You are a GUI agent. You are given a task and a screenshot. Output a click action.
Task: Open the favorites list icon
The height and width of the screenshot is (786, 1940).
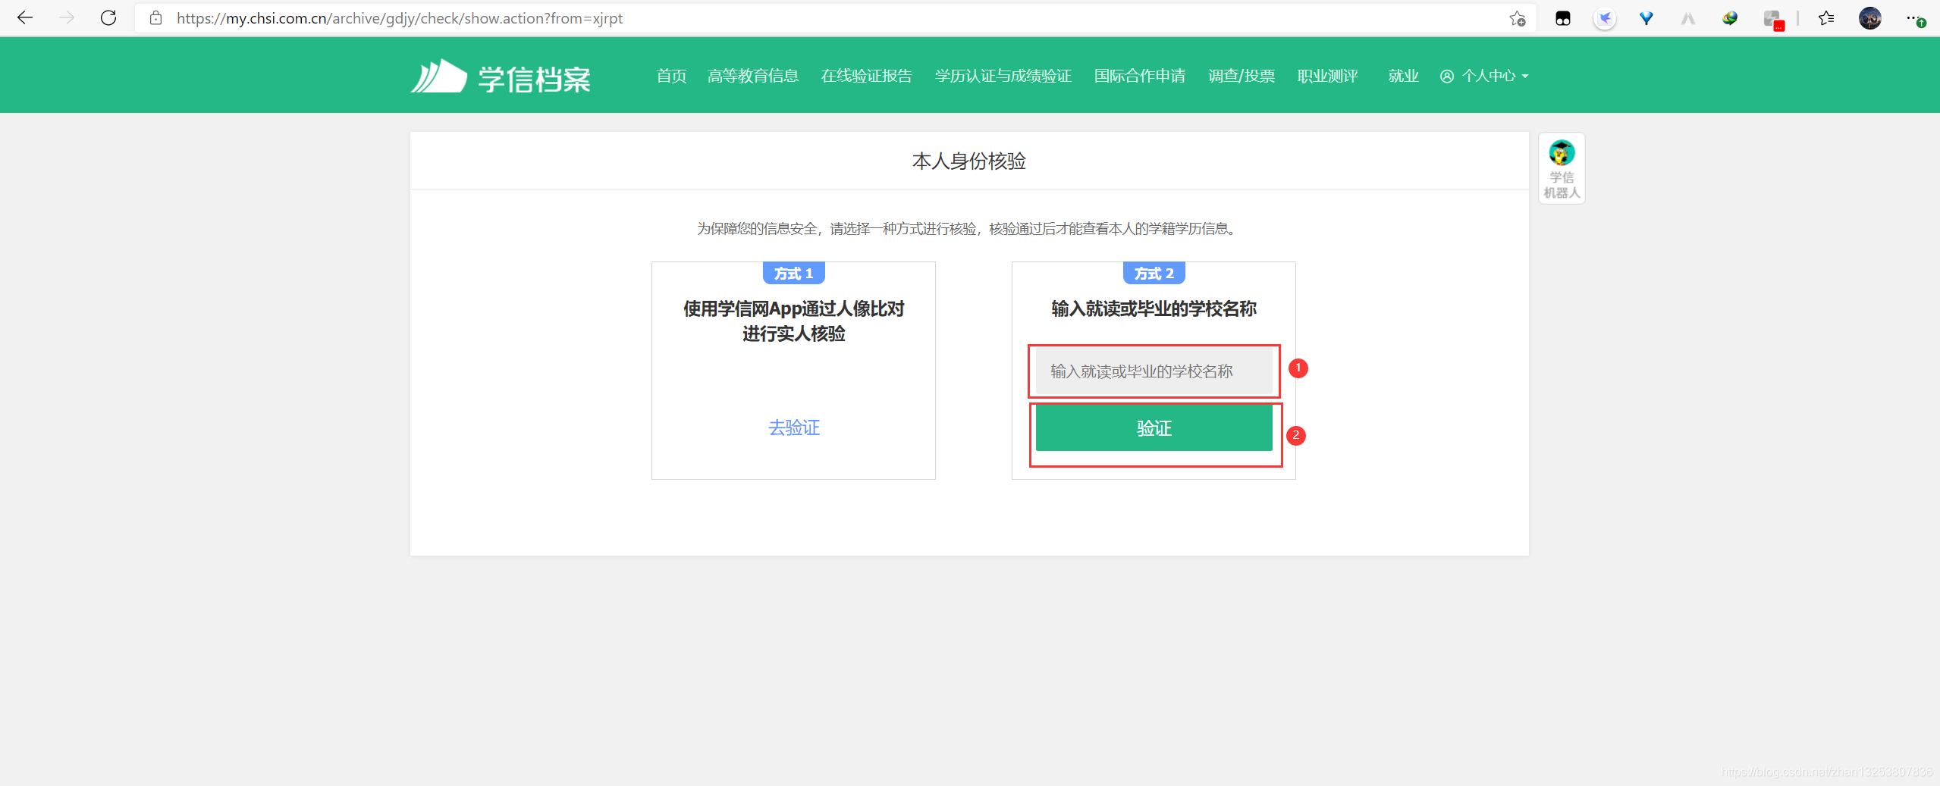tap(1826, 17)
